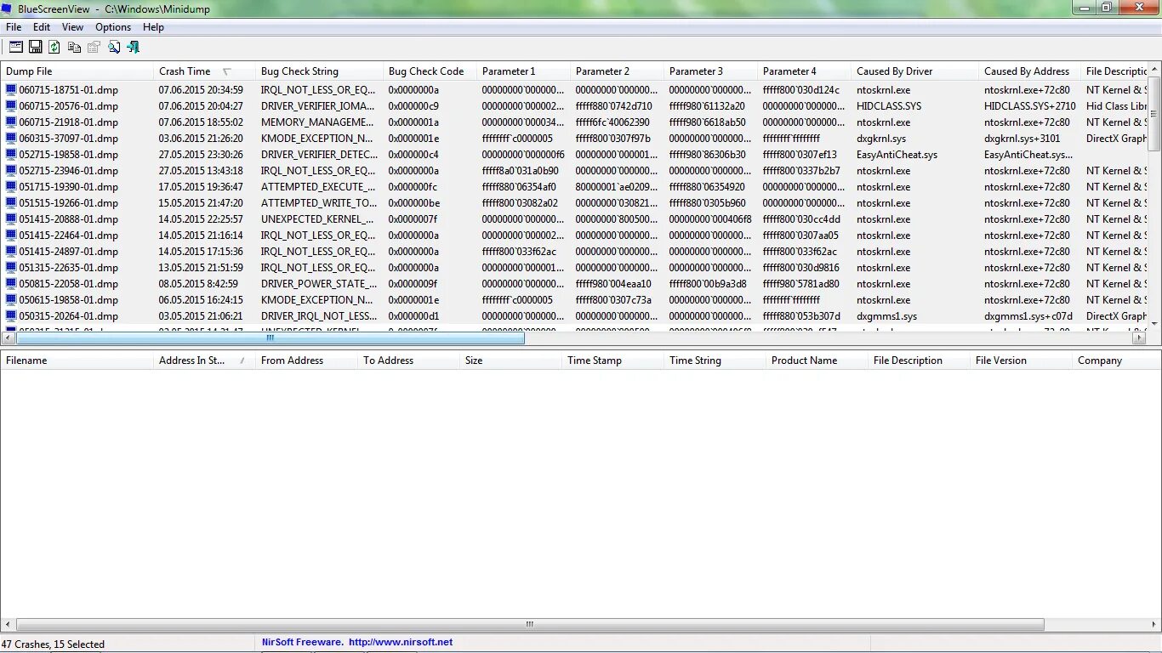The height and width of the screenshot is (653, 1162).
Task: Sort by Dump File column header
Action: tap(77, 71)
